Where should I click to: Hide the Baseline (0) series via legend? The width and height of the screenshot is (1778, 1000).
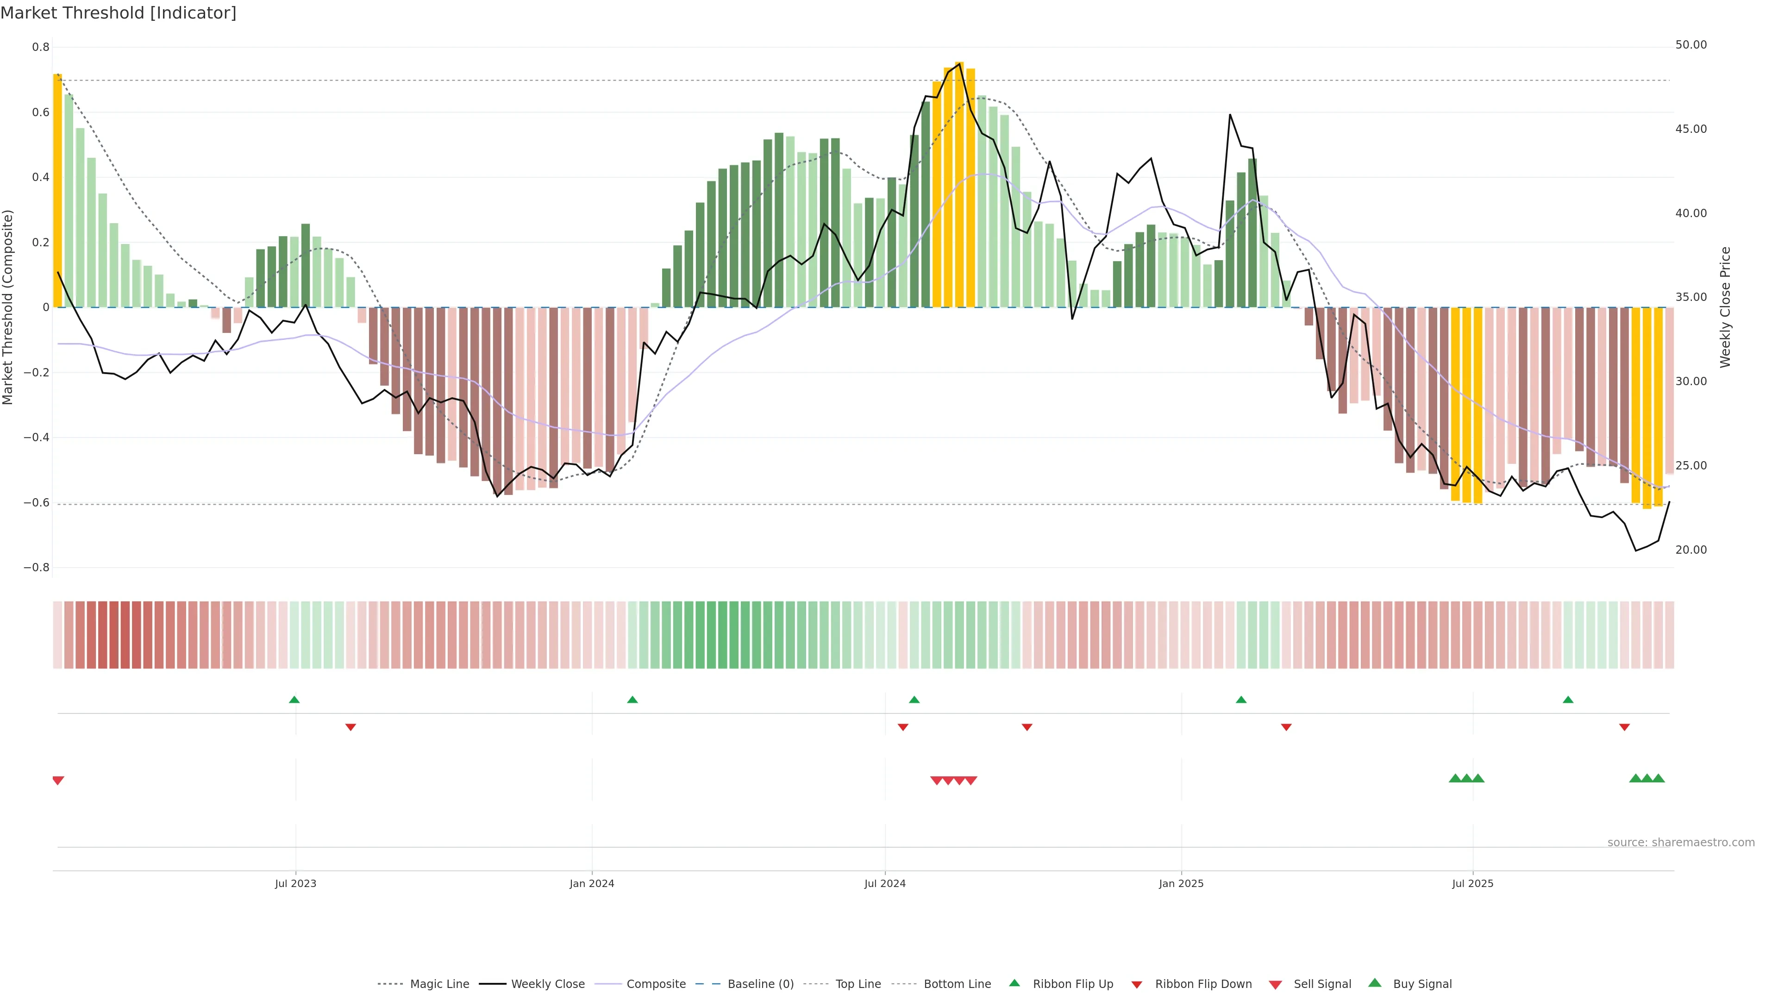760,984
